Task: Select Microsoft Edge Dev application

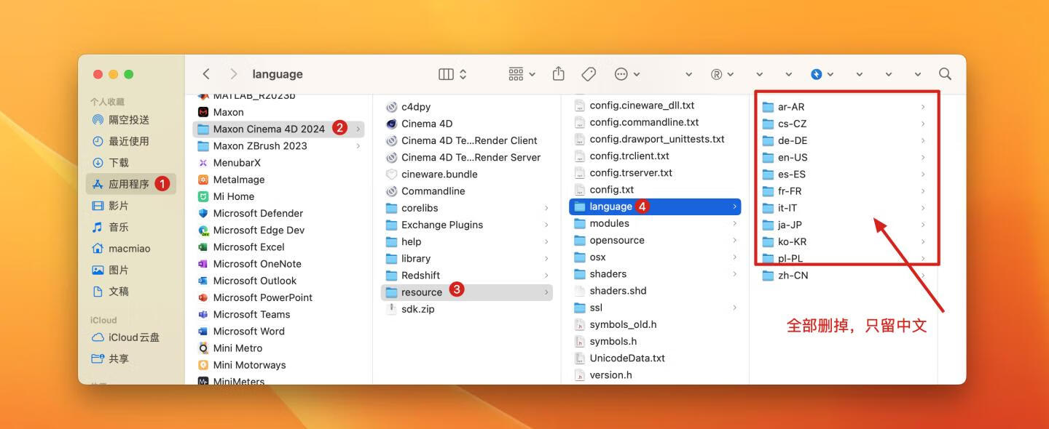Action: (279, 230)
